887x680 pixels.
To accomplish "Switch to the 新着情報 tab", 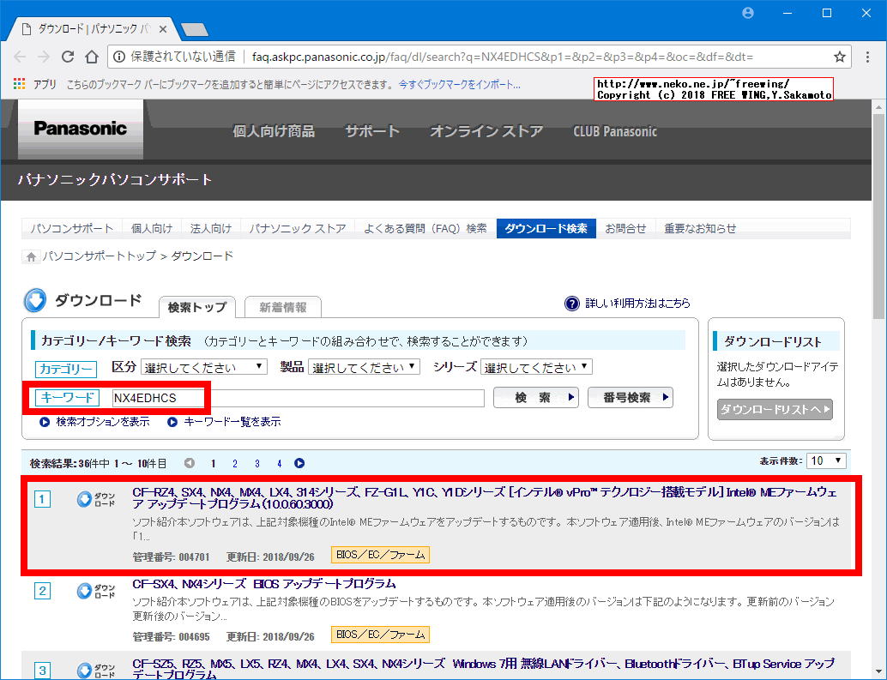I will pos(284,306).
